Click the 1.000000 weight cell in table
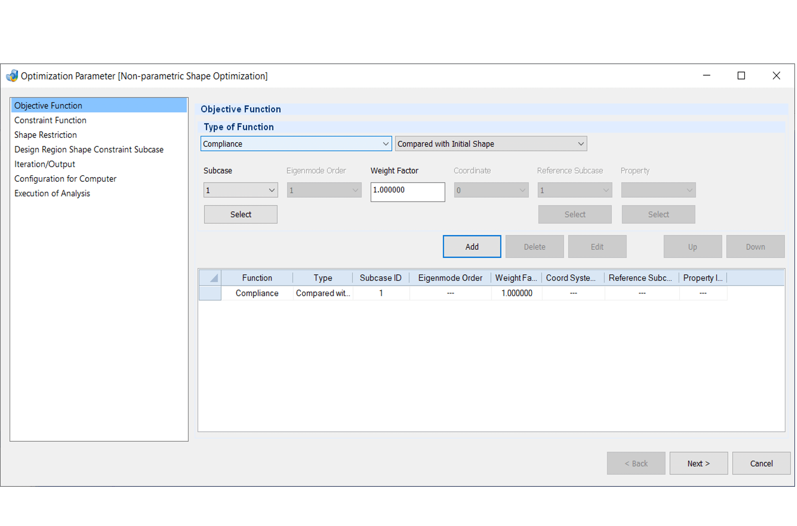Screen dimensions: 797x526 517,294
